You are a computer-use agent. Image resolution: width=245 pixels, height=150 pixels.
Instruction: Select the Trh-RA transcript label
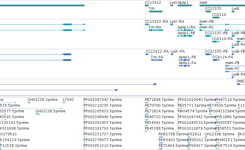[155, 27]
